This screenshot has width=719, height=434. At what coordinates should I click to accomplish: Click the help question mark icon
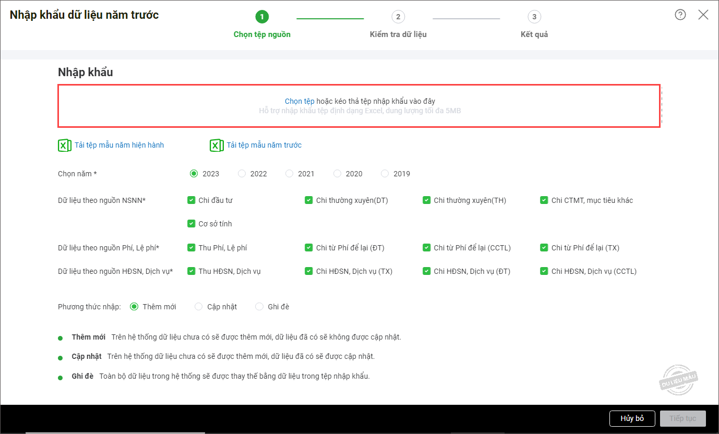[680, 15]
